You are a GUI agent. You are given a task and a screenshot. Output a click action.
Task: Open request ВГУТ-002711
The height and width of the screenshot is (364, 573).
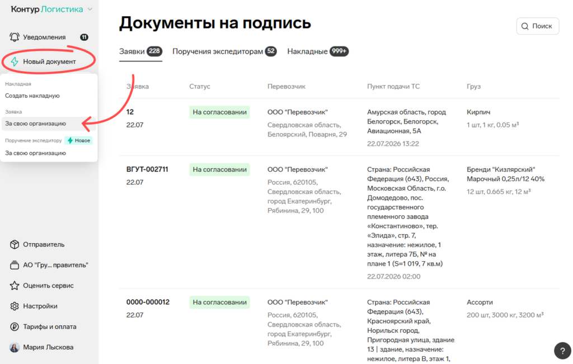(147, 169)
